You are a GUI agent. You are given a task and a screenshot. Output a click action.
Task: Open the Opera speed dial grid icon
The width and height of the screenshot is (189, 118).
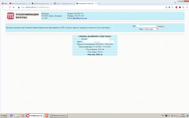(x=14, y=7)
